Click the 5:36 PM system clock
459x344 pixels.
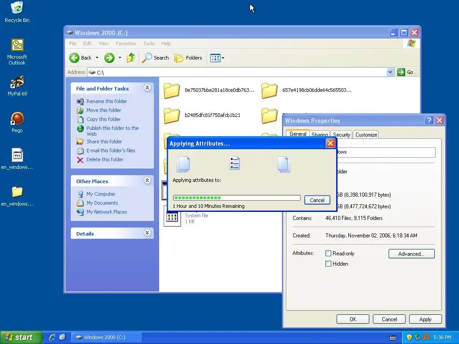click(x=442, y=337)
